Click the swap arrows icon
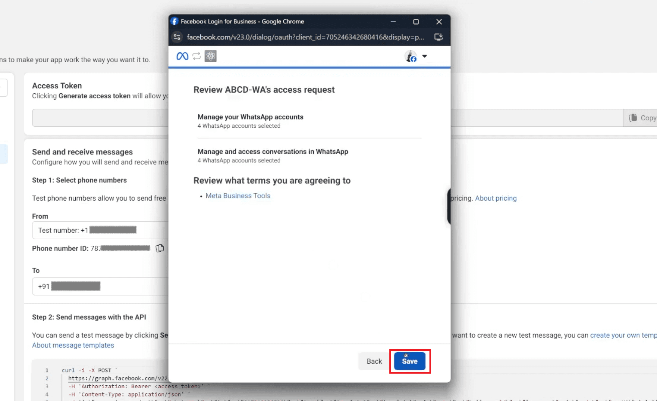657x401 pixels. click(x=196, y=56)
